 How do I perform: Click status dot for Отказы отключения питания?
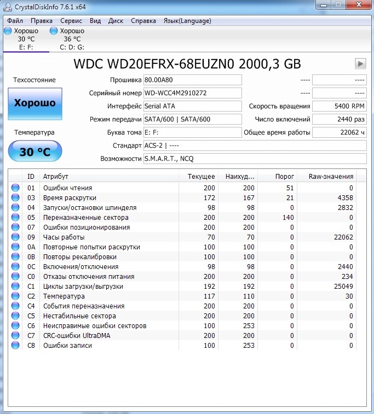[15, 276]
